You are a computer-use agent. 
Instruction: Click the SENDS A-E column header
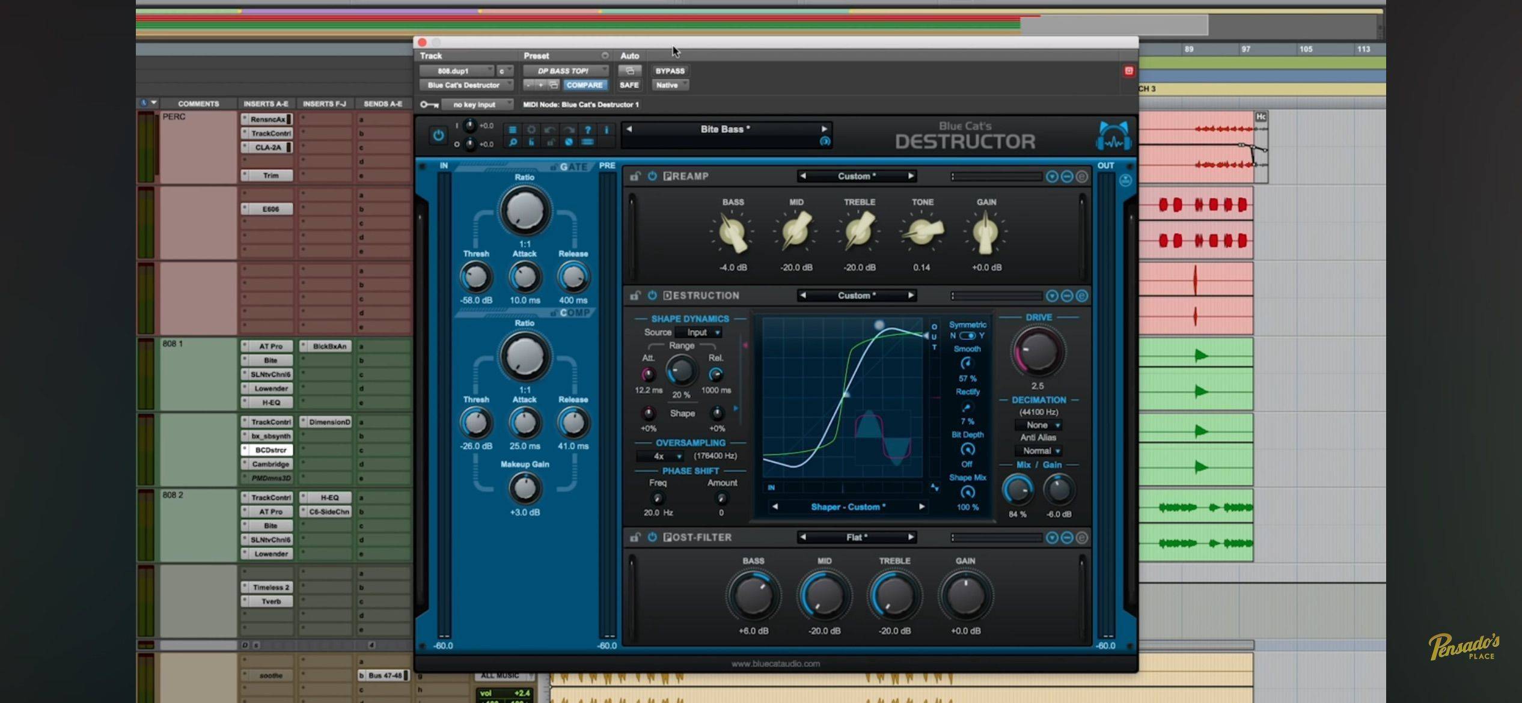383,104
